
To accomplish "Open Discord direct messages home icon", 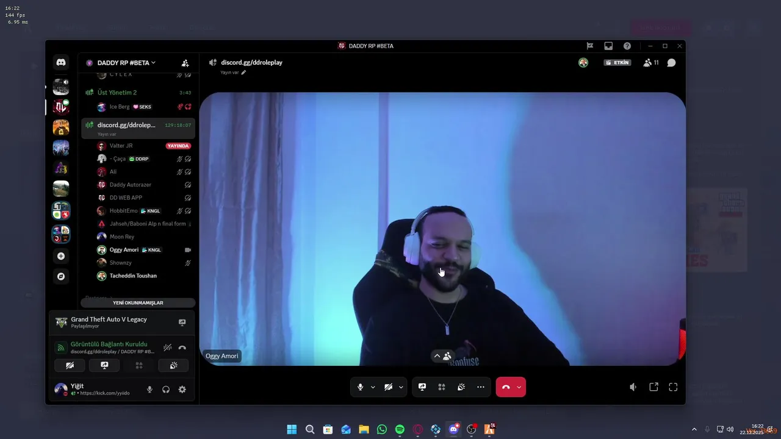I will point(61,62).
